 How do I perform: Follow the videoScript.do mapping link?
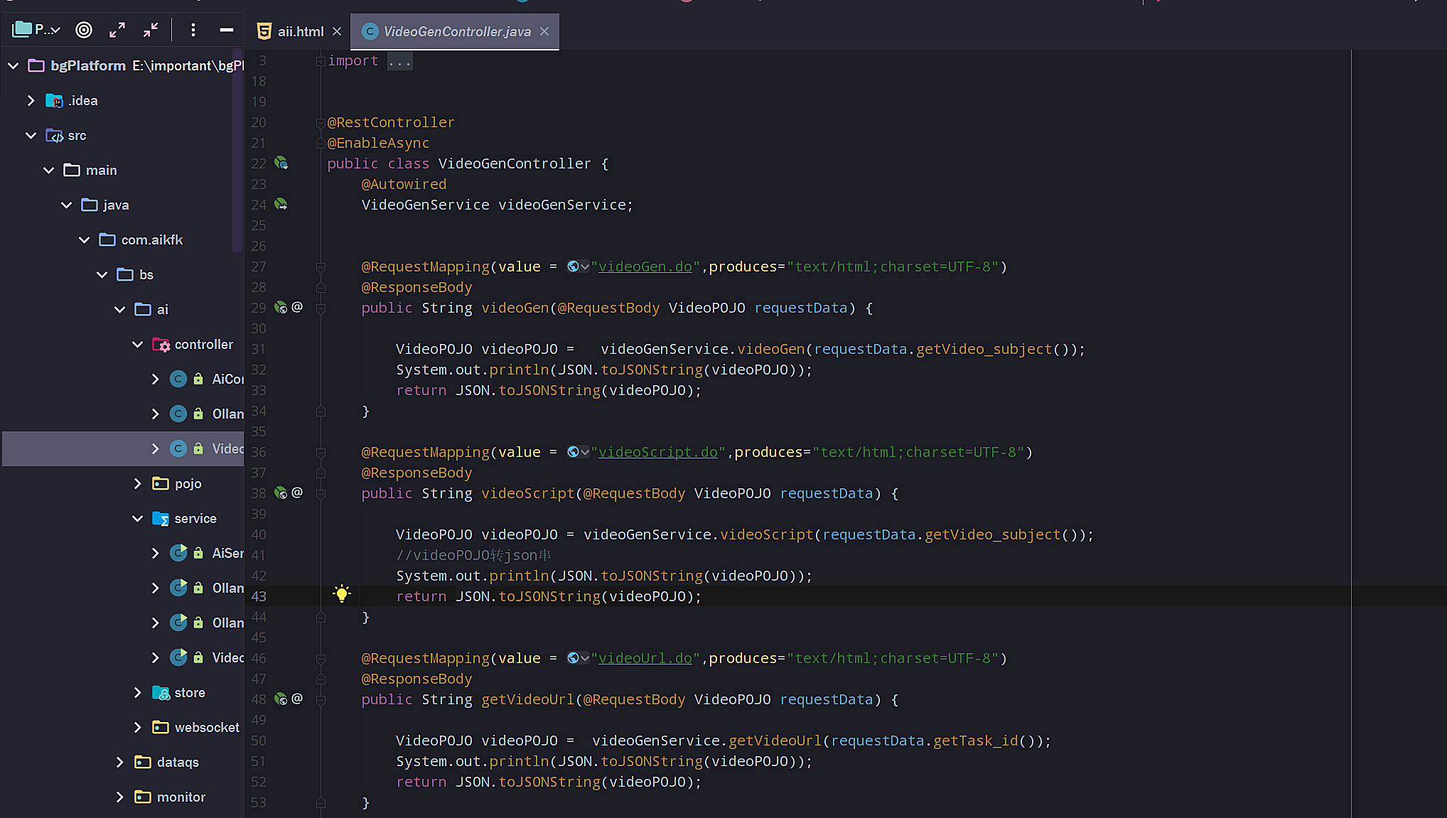pos(658,452)
